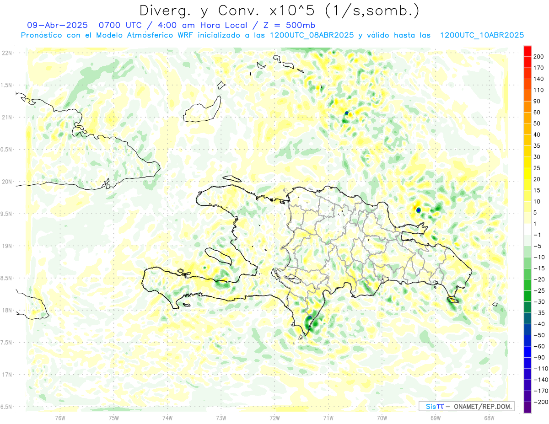Pick the orange swatch between 60 and 90
Screen dimensions: 549x424
527,107
